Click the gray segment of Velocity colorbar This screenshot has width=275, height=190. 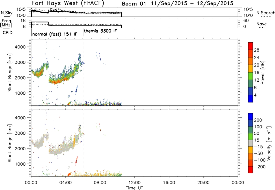[251, 143]
